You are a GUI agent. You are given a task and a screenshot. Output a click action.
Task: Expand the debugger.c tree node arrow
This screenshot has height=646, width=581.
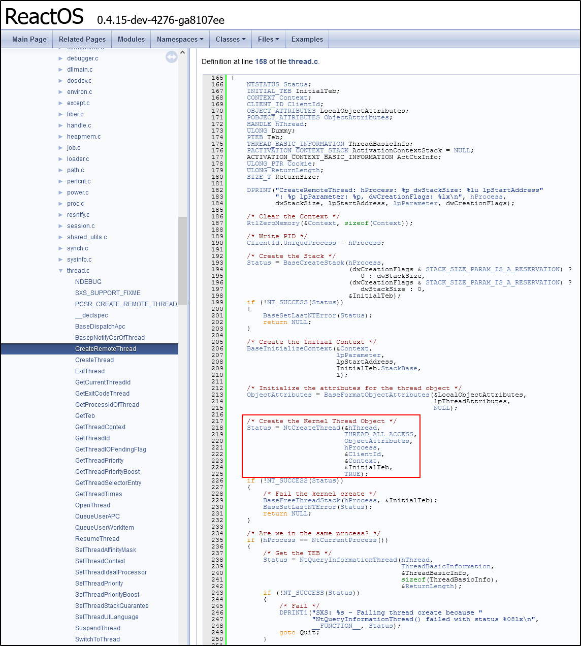click(61, 58)
